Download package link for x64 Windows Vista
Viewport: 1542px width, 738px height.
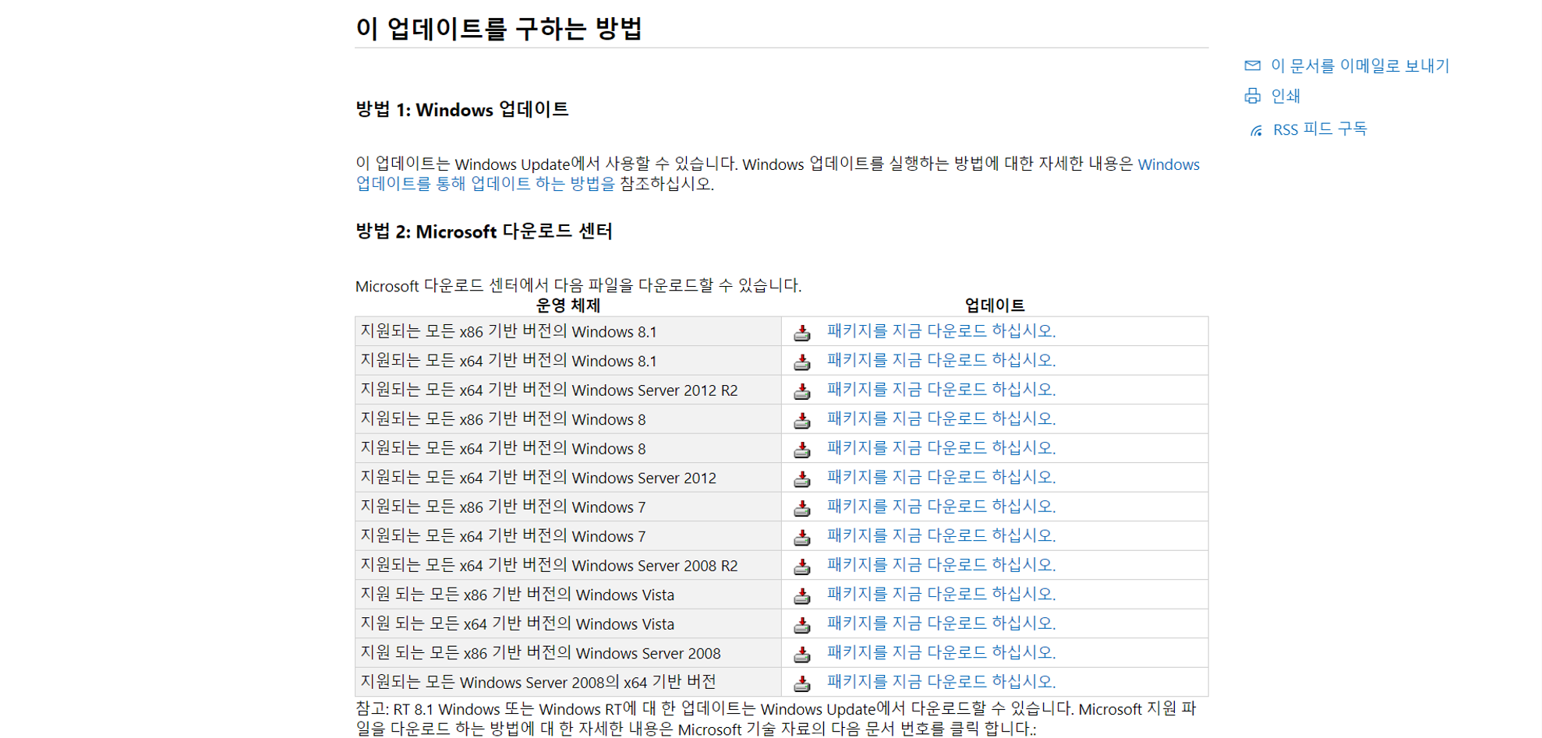(941, 623)
